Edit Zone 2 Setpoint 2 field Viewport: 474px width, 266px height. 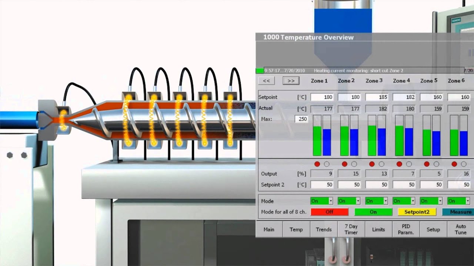(x=349, y=184)
